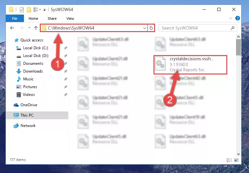The image size is (249, 173).
Task: Refresh the SysWOW64 folder view
Action: click(x=151, y=28)
